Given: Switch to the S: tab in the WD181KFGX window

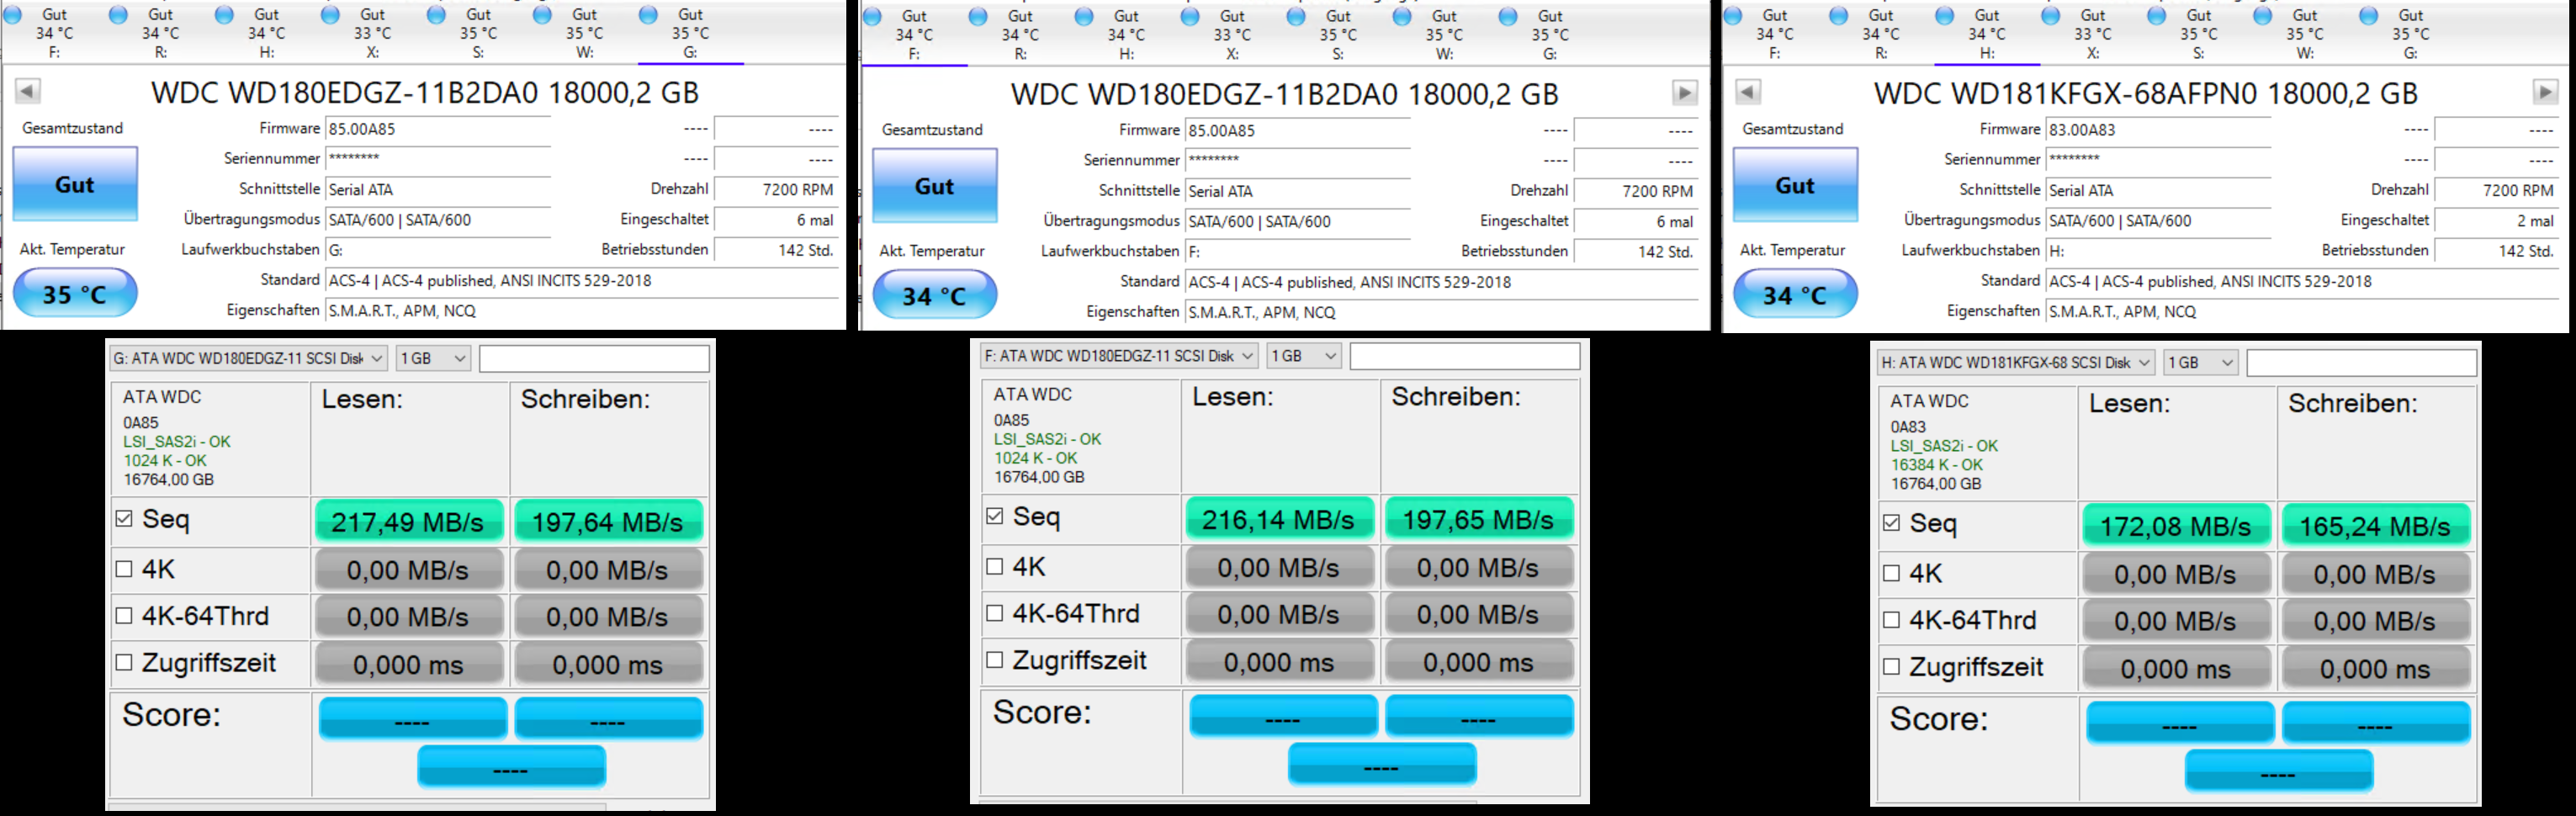Looking at the screenshot, I should [x=2199, y=34].
